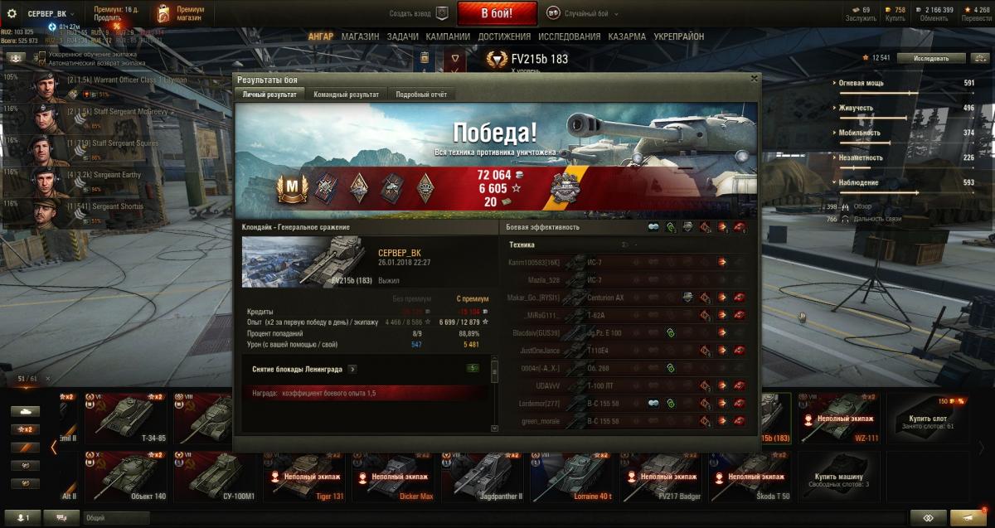Switch to the Командный результат tab
The image size is (995, 528).
coord(347,94)
